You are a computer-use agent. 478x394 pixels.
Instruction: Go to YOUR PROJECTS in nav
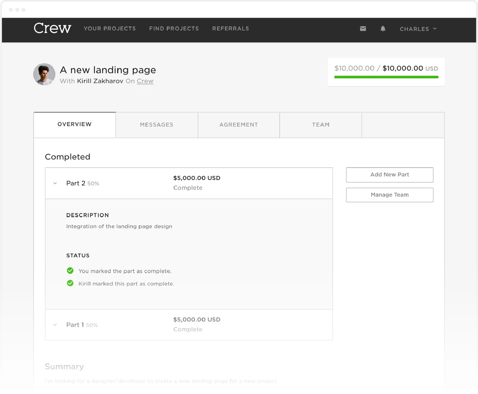coord(110,29)
